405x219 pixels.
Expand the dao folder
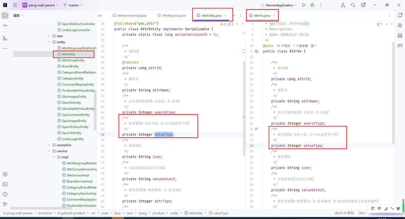point(49,36)
